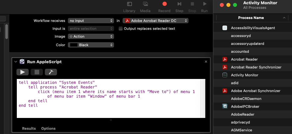Screen dimensions: 292x134
Task: Sort by the Process Name column header
Action: click(251, 18)
